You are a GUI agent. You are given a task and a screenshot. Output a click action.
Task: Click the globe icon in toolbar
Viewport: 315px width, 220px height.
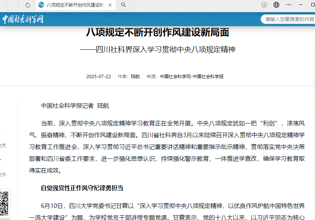[x=276, y=5]
